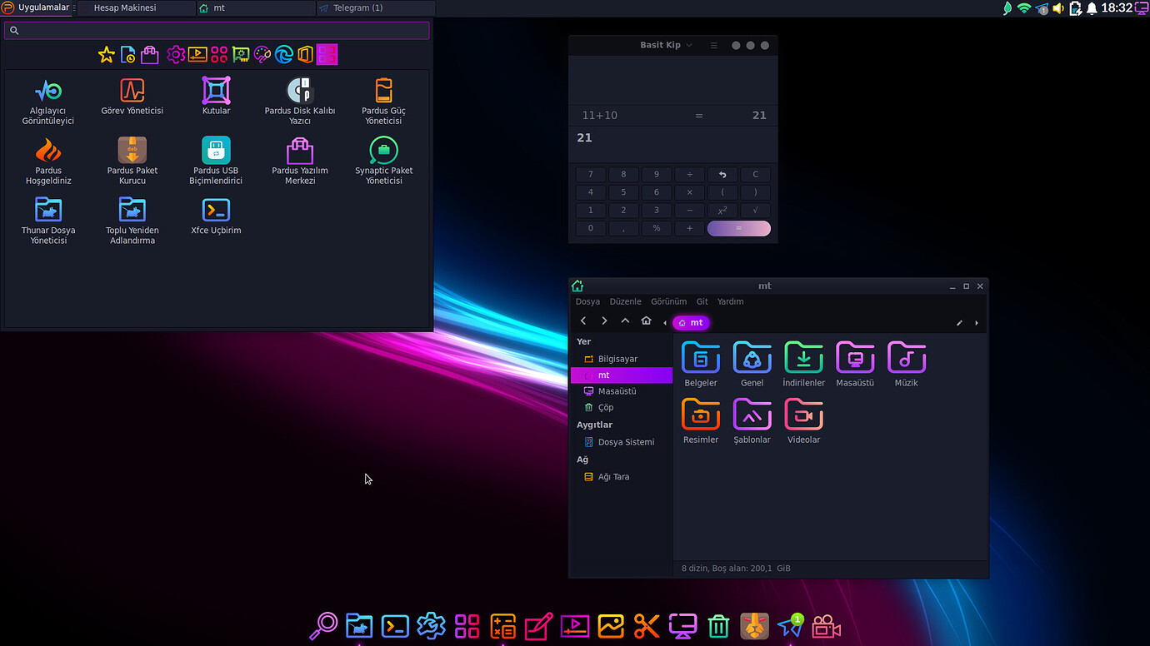Open the calculator hamburger menu

[713, 45]
